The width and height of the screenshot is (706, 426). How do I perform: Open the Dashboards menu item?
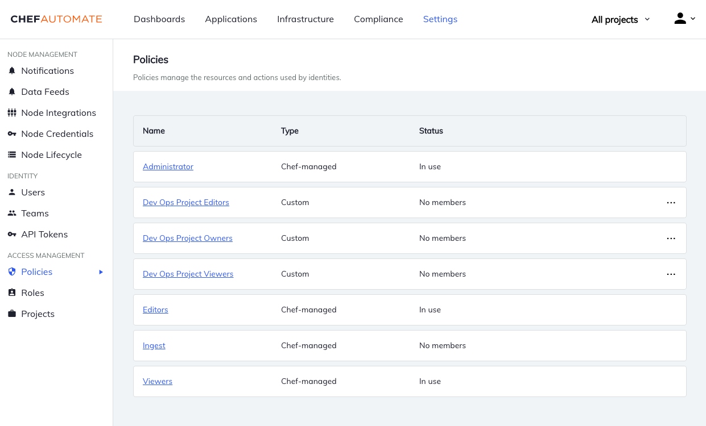coord(159,19)
